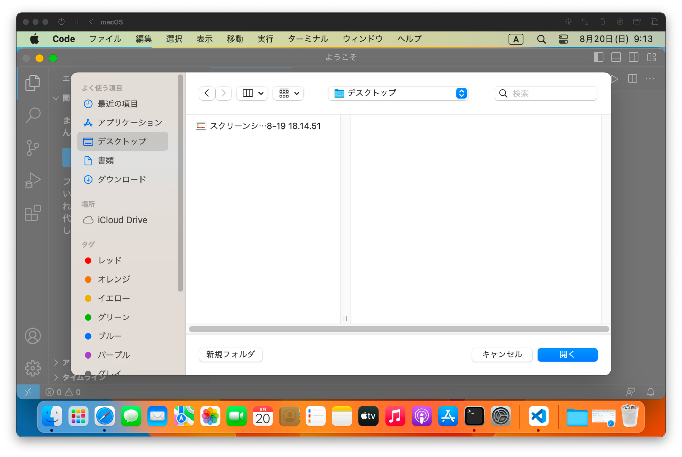Toggle the secondary sidebar layout button
Screen dimensions: 682x457
click(x=634, y=57)
